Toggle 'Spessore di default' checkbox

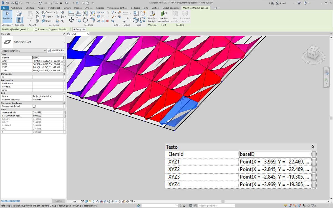(x=34, y=106)
